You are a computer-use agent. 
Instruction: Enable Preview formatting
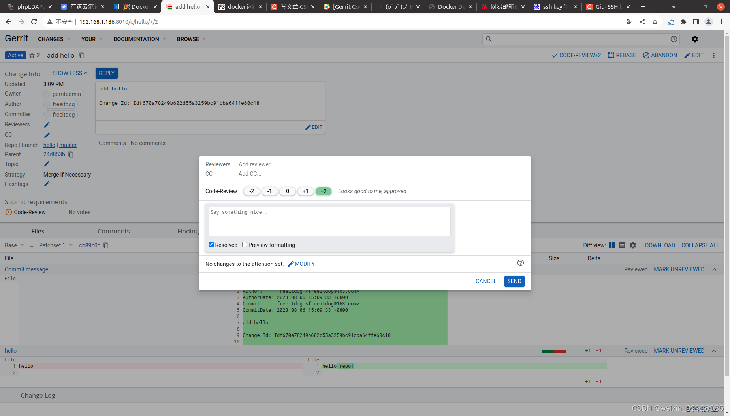[x=245, y=244]
